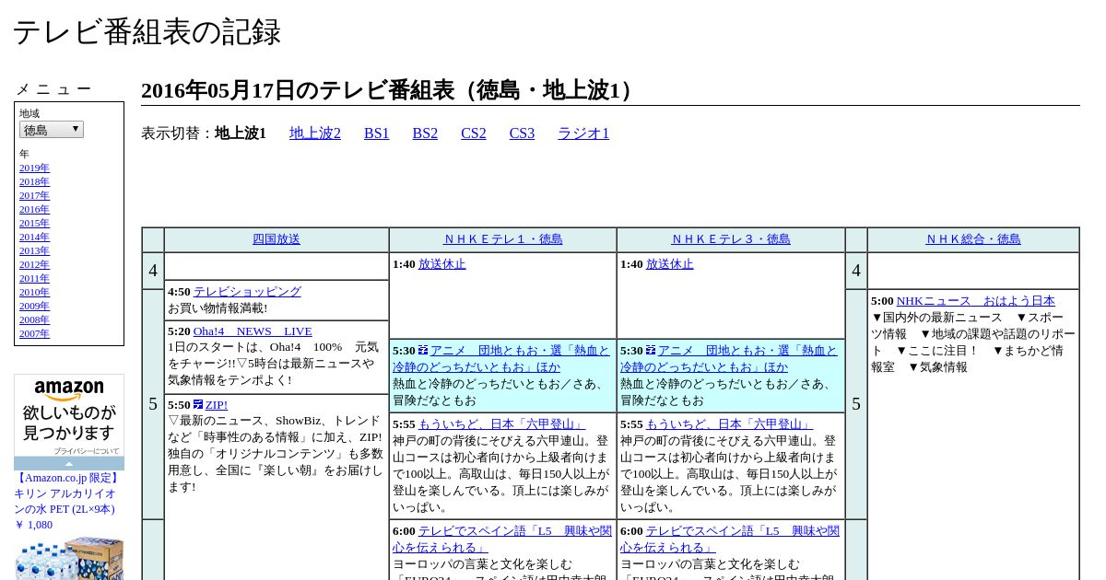Open the Amazon キリン アルカリイオンの水 product link
Screen dimensions: 1106x580
pos(67,493)
